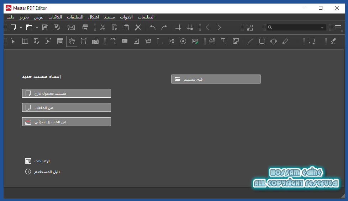The width and height of the screenshot is (348, 201).
Task: Click the full screen view icon
Action: coord(250,27)
